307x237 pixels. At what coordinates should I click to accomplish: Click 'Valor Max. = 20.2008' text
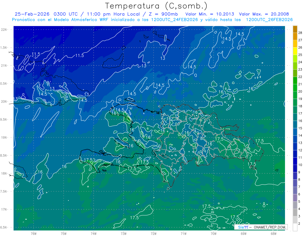point(264,14)
